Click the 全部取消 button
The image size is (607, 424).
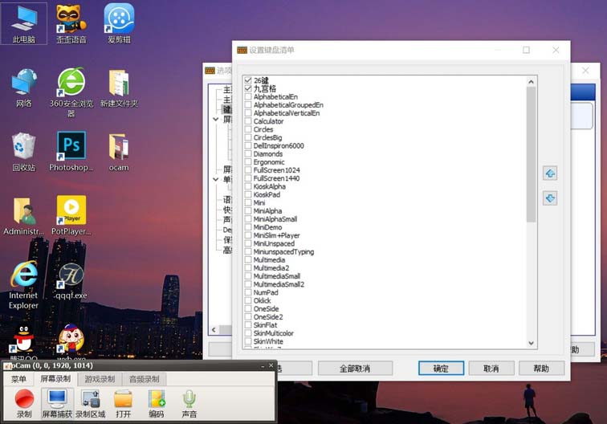(x=355, y=369)
